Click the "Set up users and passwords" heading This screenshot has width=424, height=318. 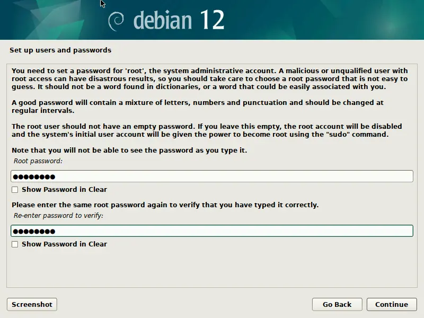pos(60,50)
